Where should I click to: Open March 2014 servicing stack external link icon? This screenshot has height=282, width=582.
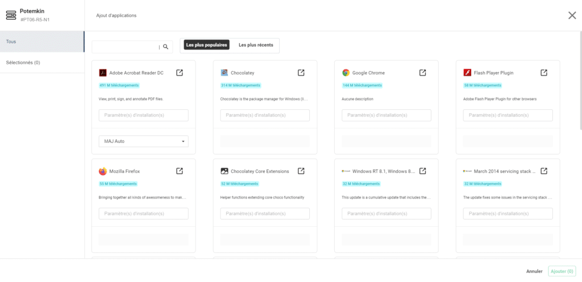click(x=544, y=171)
